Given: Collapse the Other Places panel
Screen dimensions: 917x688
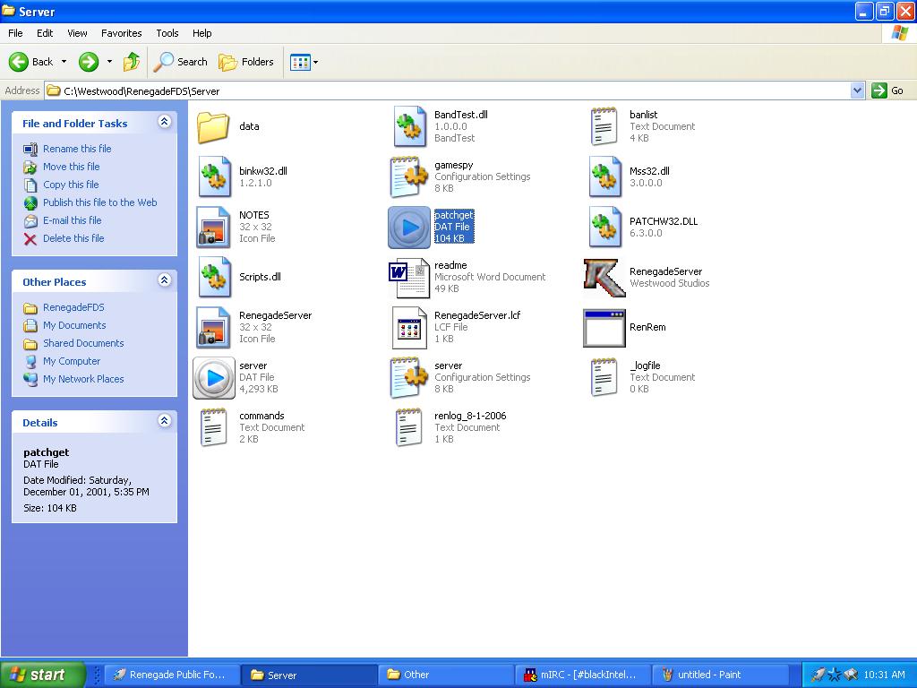Looking at the screenshot, I should pos(164,280).
